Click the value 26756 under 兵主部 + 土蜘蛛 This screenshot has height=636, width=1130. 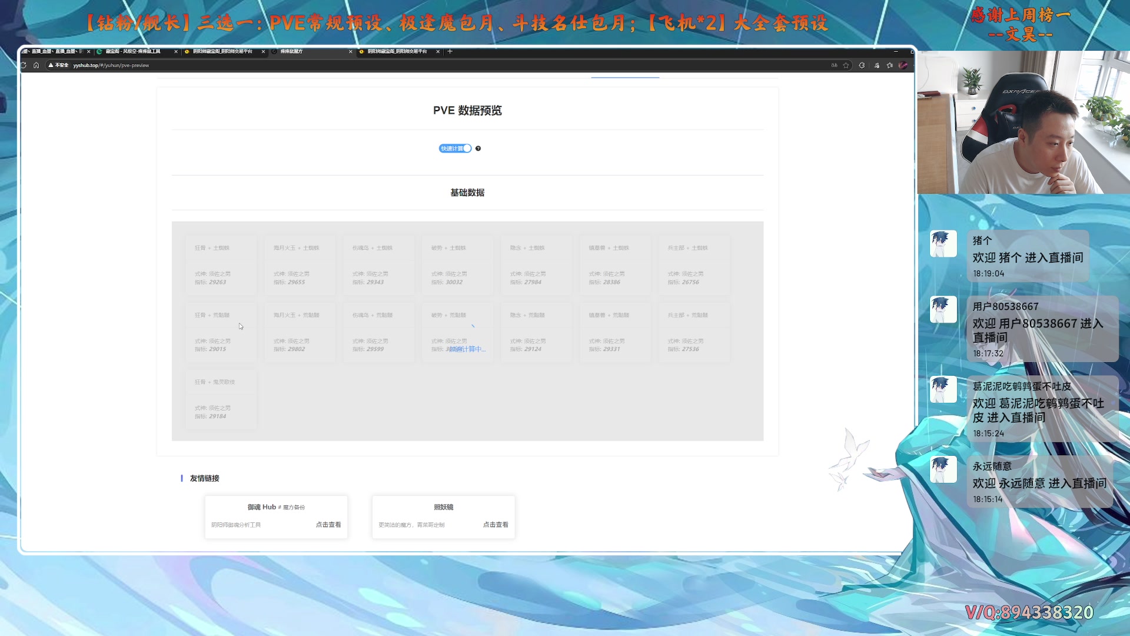coord(690,282)
